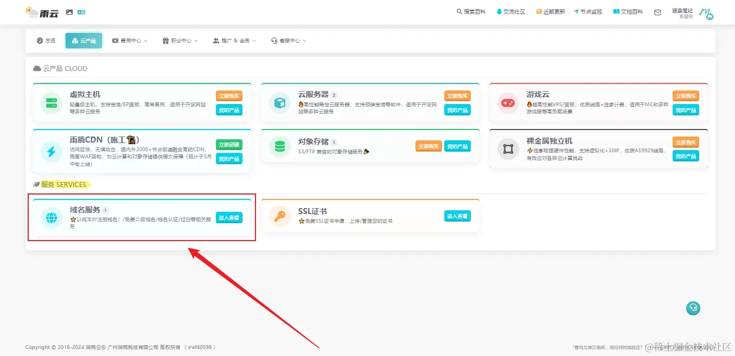735x356 pixels.
Task: Click the 虚拟主机 server icon
Action: pyautogui.click(x=52, y=102)
